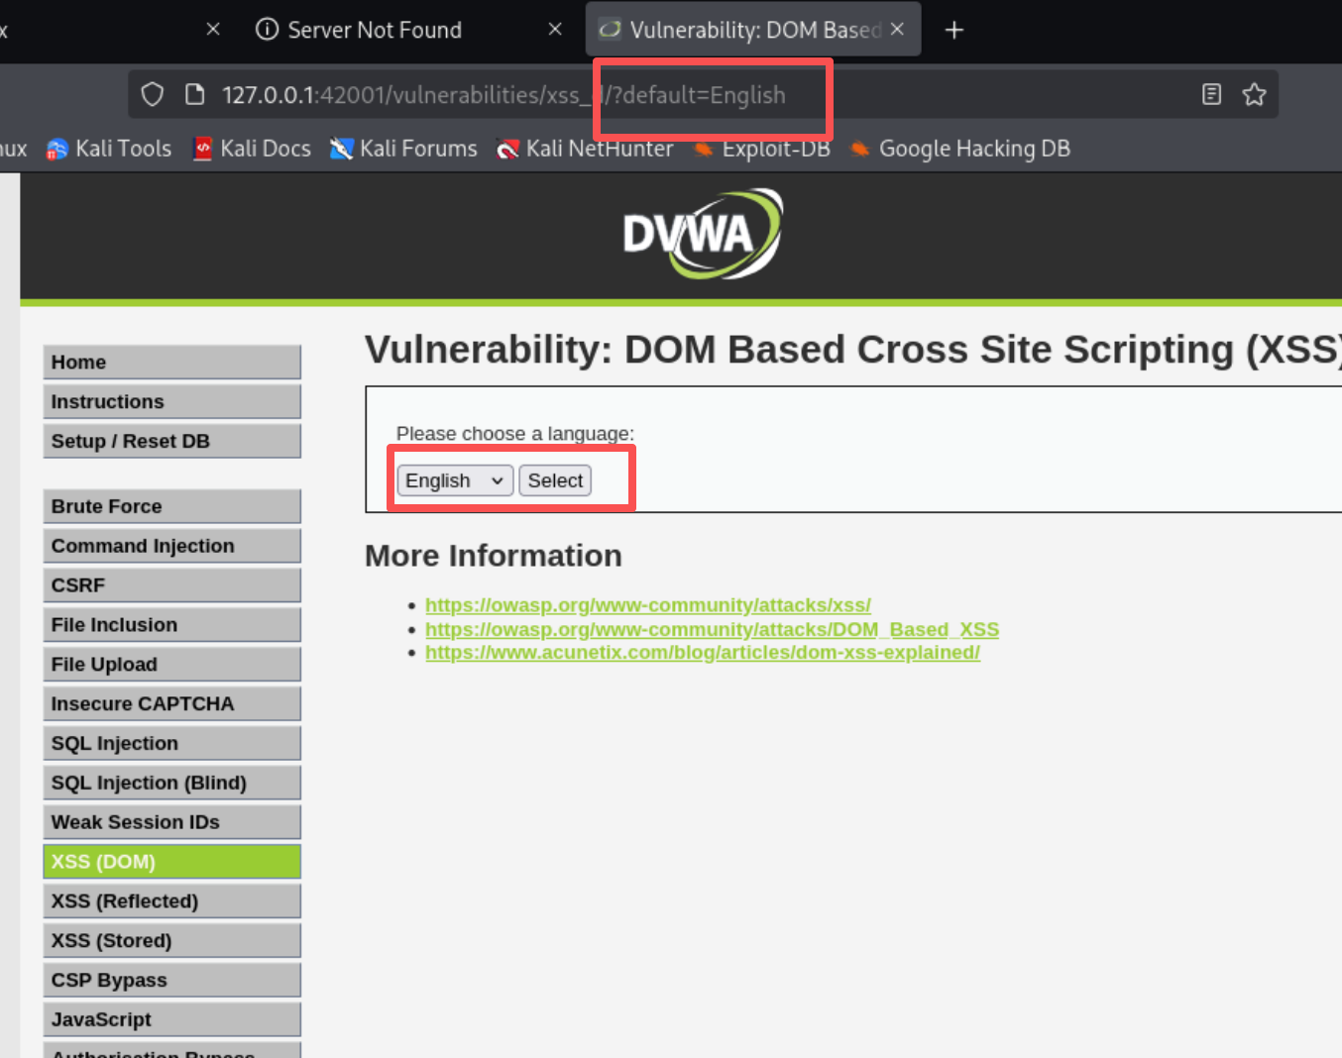Screen dimensions: 1342x1058
Task: Click the DVWA logo
Action: 703,235
